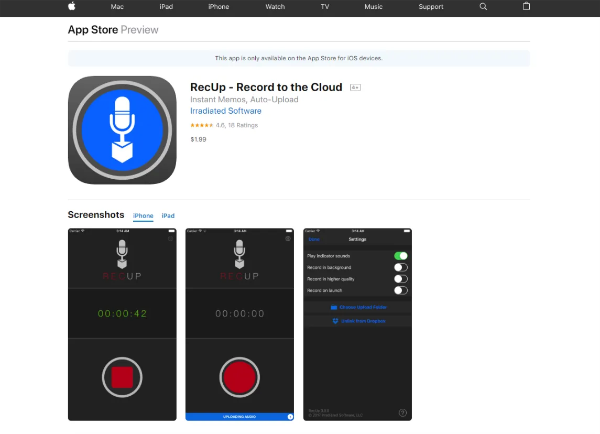Open the TV navigation item
Image resolution: width=600 pixels, height=434 pixels.
point(325,6)
